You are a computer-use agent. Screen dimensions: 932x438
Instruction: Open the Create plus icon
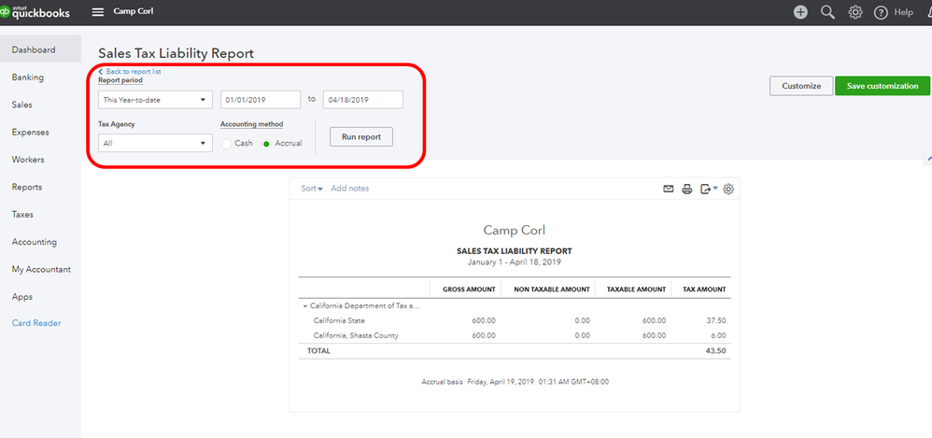800,12
